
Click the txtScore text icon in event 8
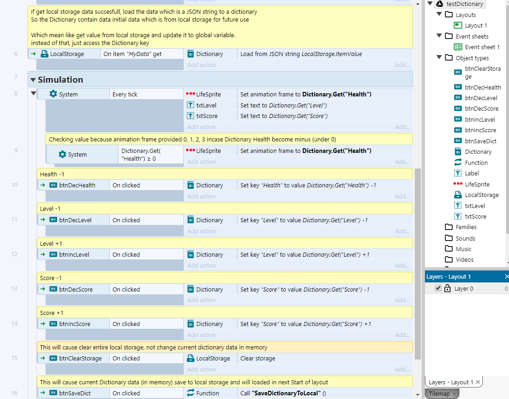click(x=191, y=116)
